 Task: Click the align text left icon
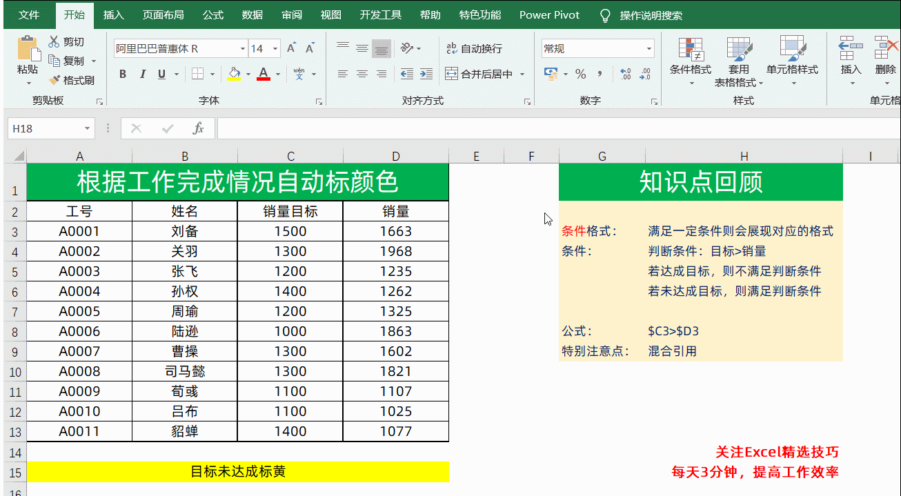tap(342, 74)
